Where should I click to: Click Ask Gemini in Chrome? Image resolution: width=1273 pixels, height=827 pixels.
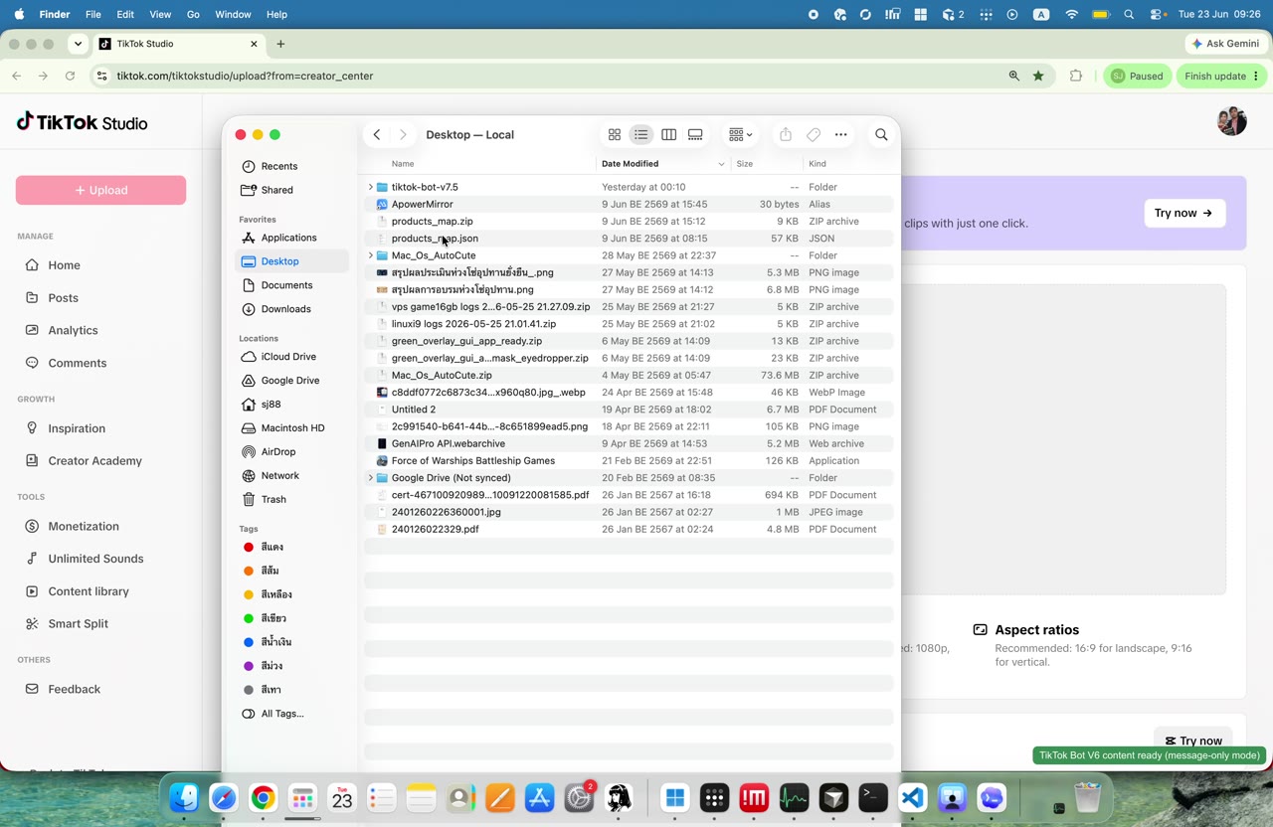click(x=1224, y=44)
